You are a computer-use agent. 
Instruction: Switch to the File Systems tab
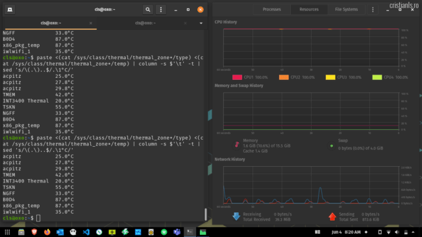click(x=347, y=10)
